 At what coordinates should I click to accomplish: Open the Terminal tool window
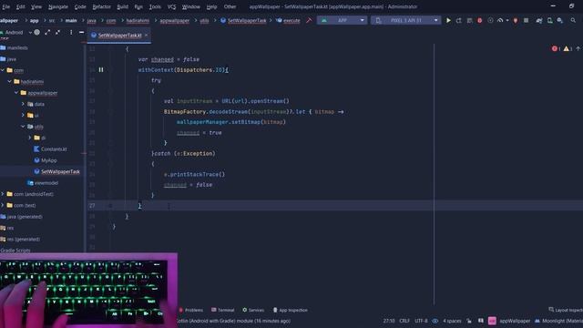(222, 310)
